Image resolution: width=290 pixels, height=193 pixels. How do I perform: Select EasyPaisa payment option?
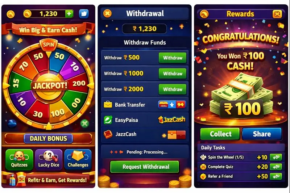point(145,120)
